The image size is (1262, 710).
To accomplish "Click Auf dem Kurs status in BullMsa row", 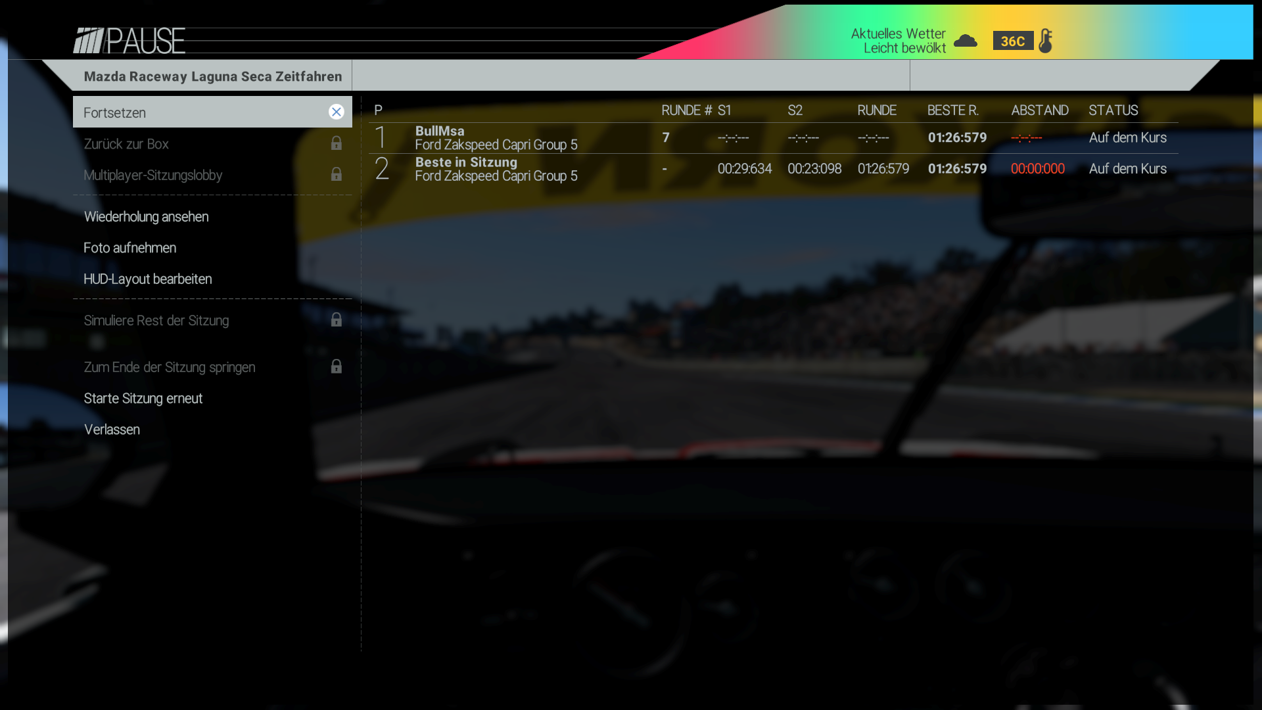I will coord(1127,137).
